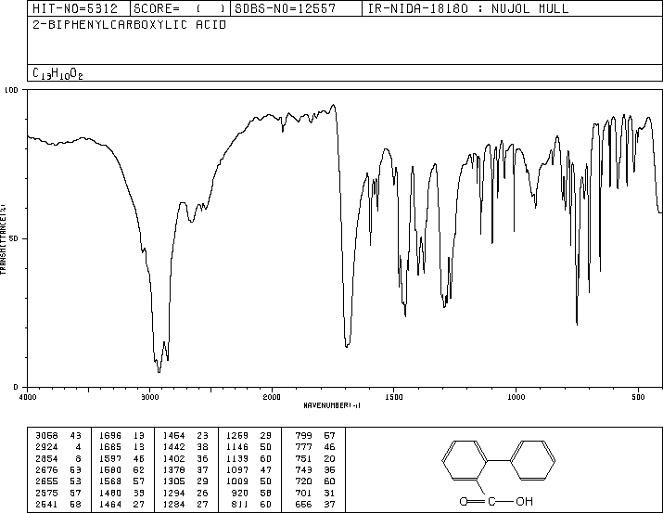This screenshot has height=513, width=663.
Task: Click peak table entry 920
Action: 240,494
